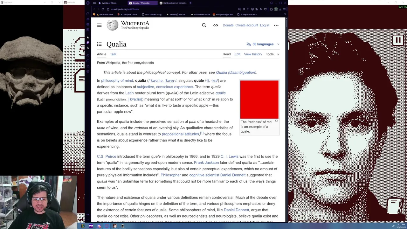Click the red square redness image
The width and height of the screenshot is (407, 229).
(259, 100)
